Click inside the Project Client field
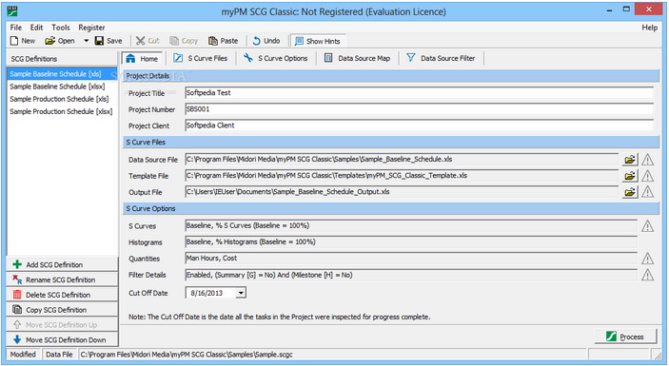669x366 pixels. pos(419,125)
